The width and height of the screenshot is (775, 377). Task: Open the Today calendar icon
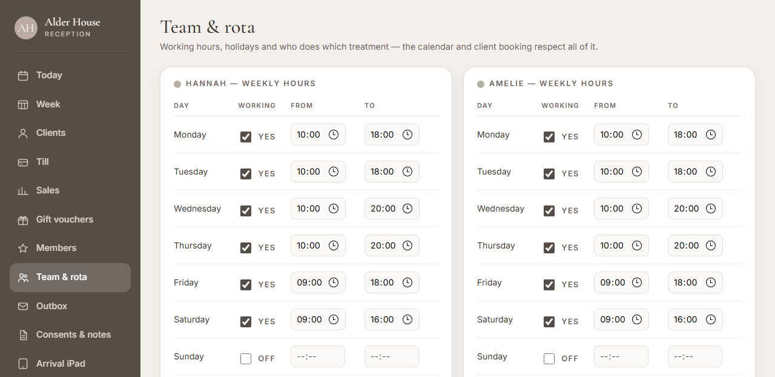point(23,76)
